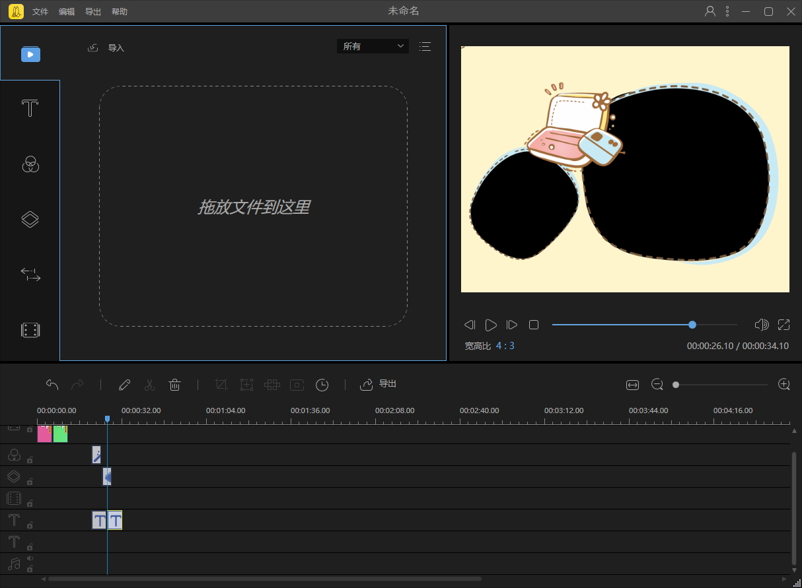Viewport: 802px width, 588px height.
Task: Select the green clip on the video track
Action: (60, 434)
